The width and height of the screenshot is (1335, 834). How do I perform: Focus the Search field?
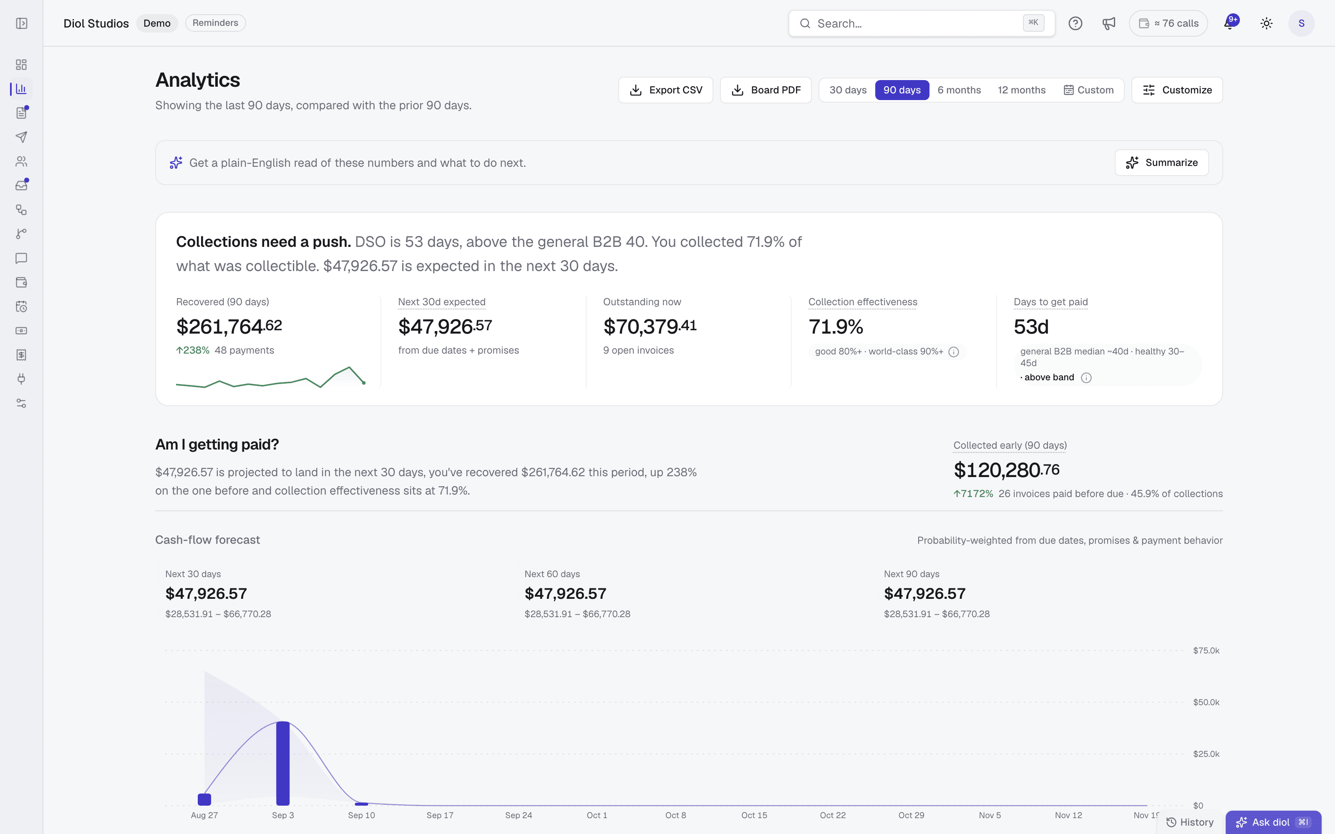[x=922, y=23]
